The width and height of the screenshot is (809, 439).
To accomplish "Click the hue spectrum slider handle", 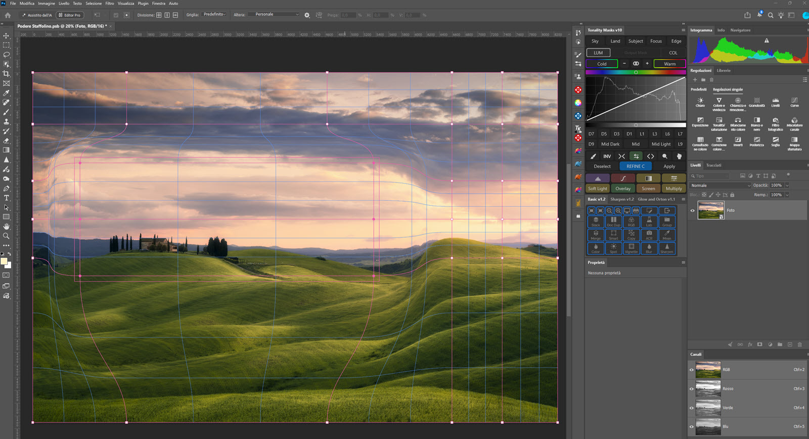I will [x=636, y=72].
